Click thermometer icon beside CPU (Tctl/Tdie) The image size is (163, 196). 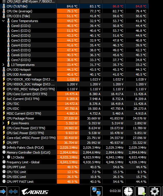pos(4,6)
